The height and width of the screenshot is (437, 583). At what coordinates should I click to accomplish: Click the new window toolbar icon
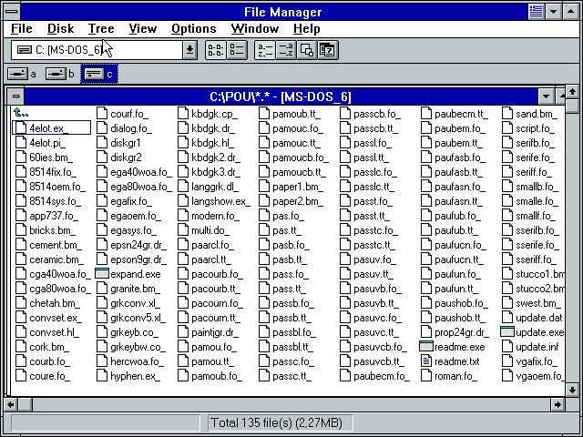pos(307,50)
